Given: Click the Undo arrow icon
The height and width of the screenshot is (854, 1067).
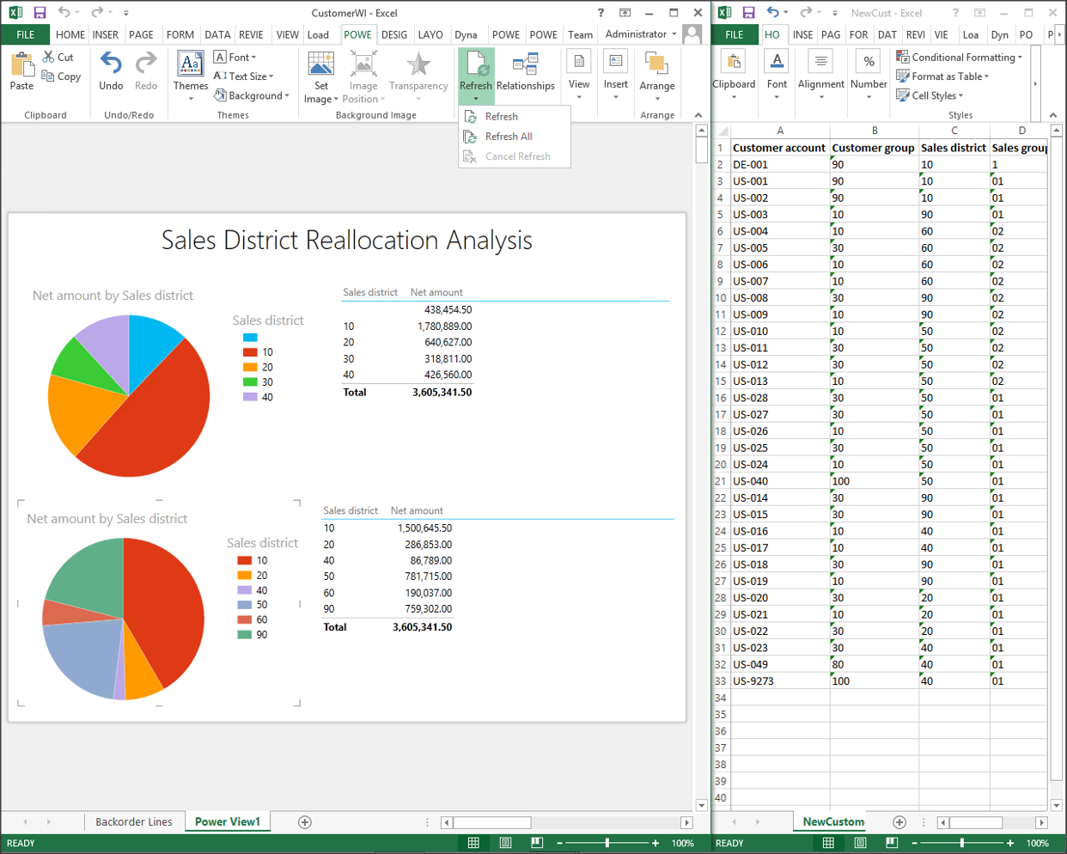Looking at the screenshot, I should pyautogui.click(x=111, y=64).
